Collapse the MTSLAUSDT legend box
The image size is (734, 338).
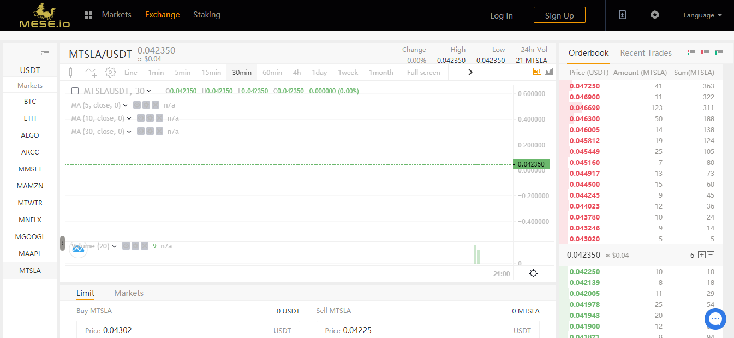75,91
